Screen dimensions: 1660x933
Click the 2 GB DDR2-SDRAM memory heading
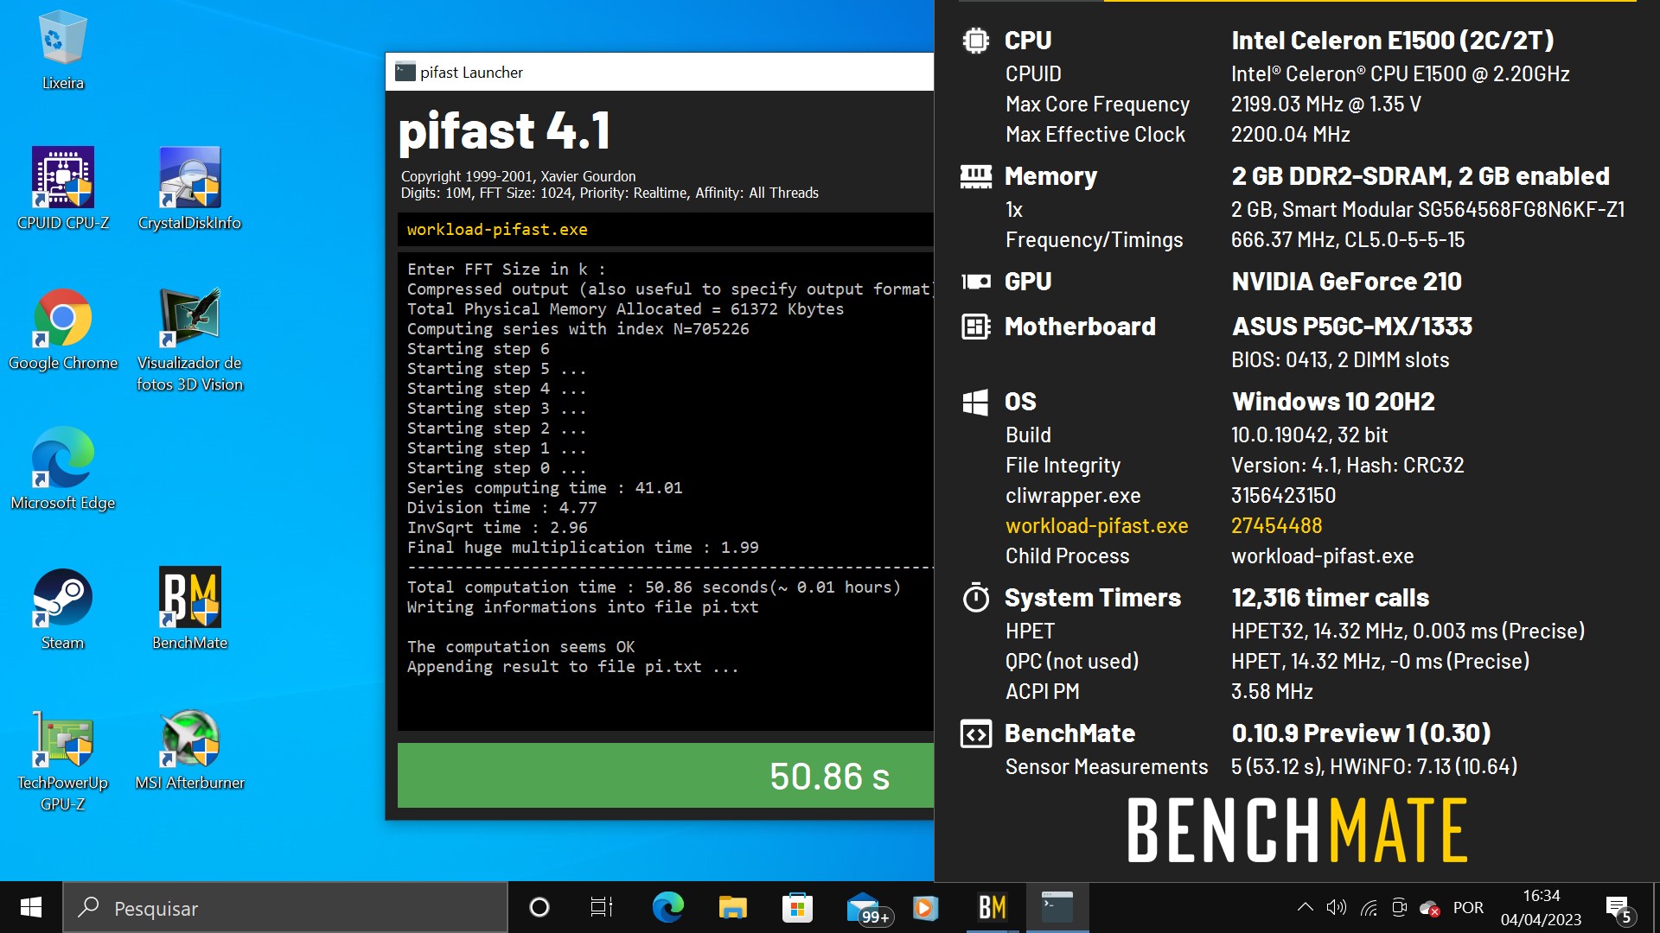(1421, 176)
